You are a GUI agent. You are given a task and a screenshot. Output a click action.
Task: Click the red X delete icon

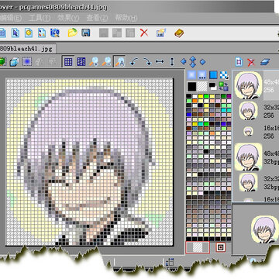[144, 33]
